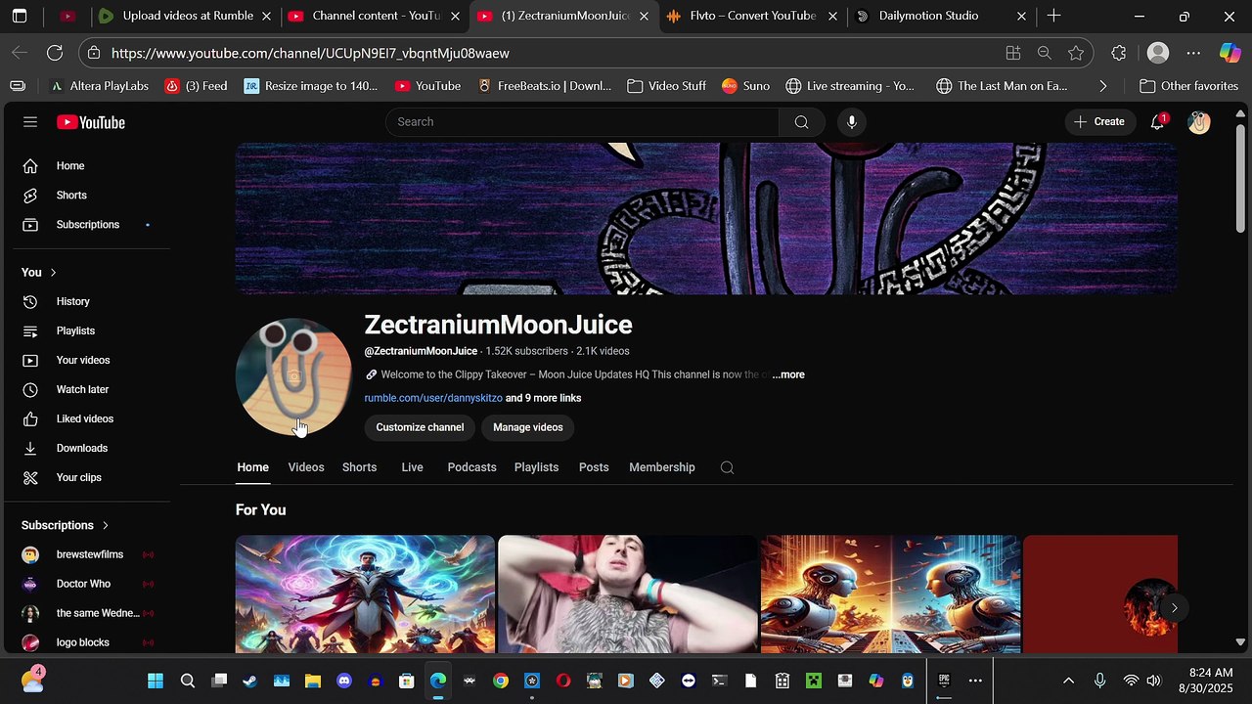The height and width of the screenshot is (704, 1252).
Task: Open the Copilot icon in Edge
Action: click(1230, 53)
